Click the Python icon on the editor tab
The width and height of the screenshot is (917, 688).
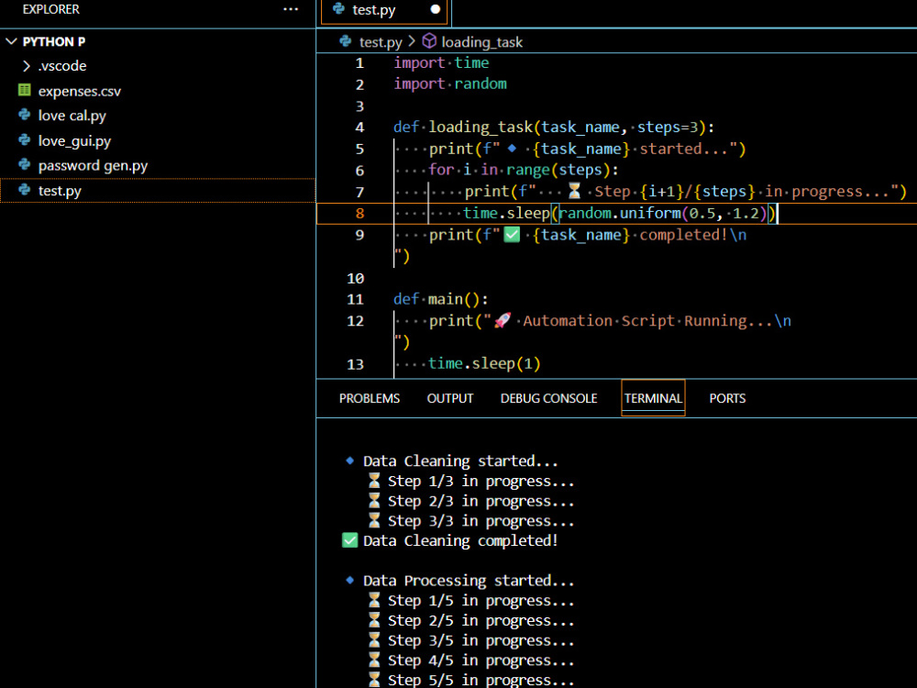click(338, 9)
